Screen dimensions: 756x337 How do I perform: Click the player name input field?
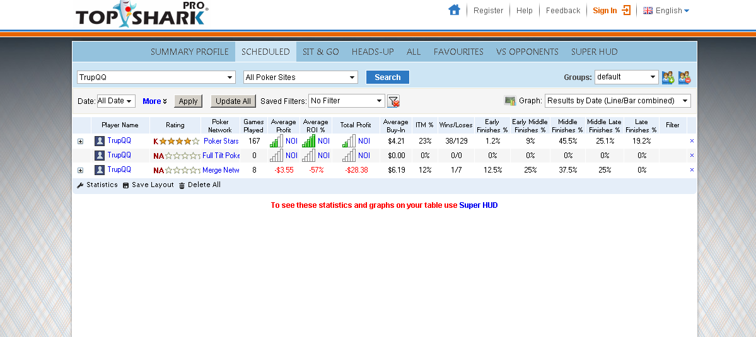pyautogui.click(x=151, y=77)
